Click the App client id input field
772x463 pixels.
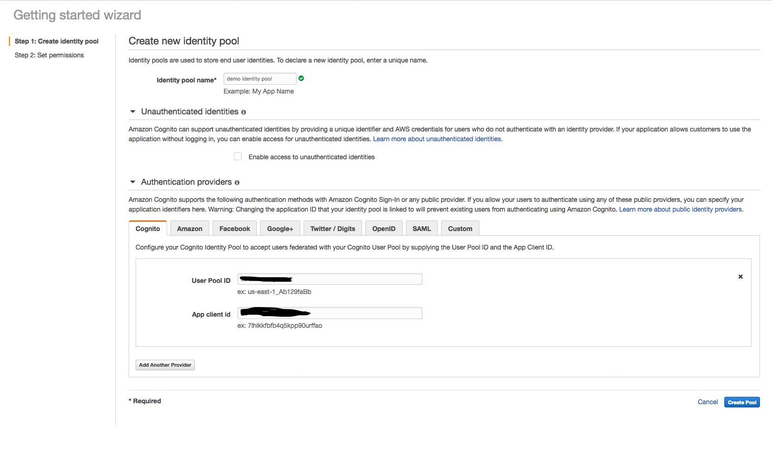330,313
